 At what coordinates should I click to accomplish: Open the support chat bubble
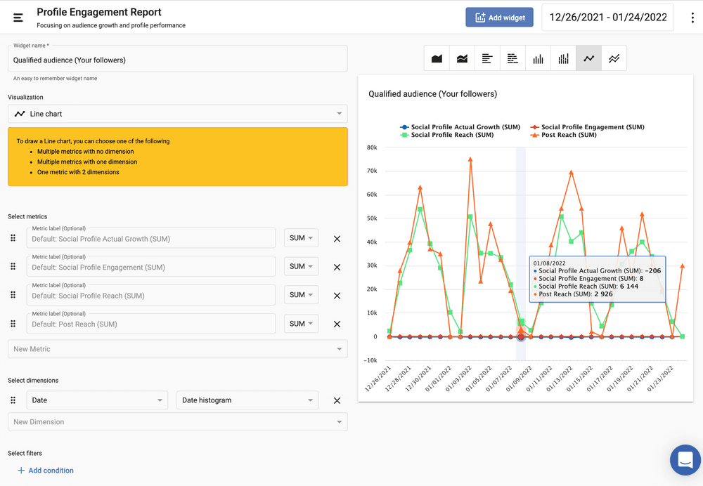coord(685,460)
